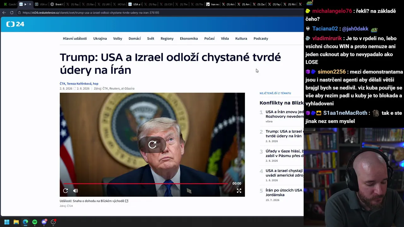Viewport: 404px width, 227px height.
Task: Click the streamer webcam feed
Action: coord(354,177)
